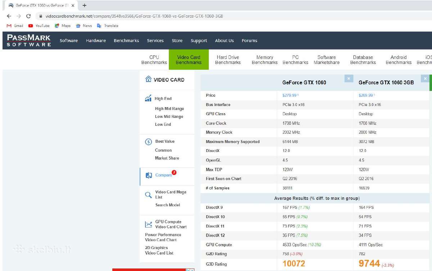
Task: Open High Mid Range list
Action: 169,109
